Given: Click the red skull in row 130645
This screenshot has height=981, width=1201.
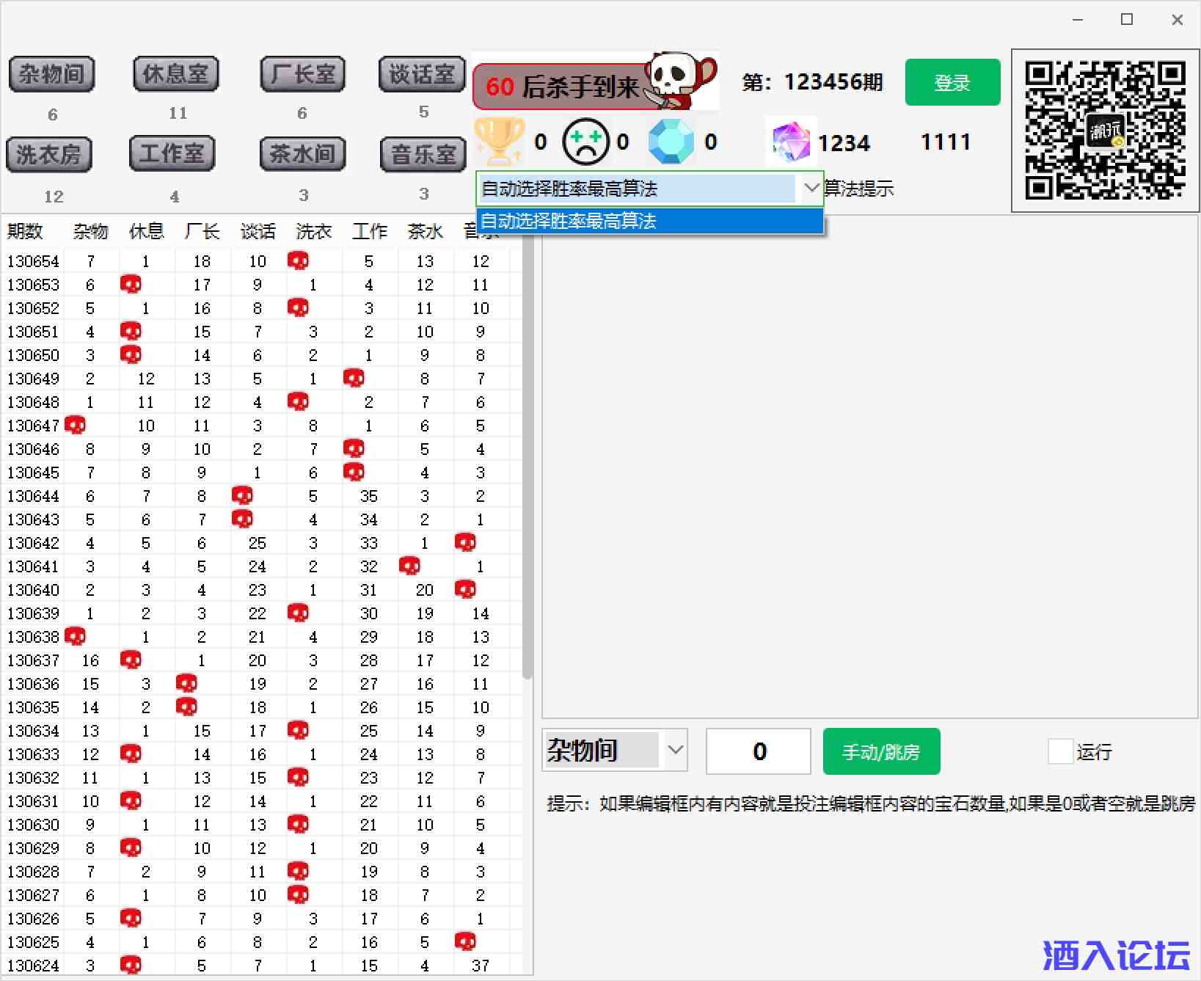Looking at the screenshot, I should (354, 472).
